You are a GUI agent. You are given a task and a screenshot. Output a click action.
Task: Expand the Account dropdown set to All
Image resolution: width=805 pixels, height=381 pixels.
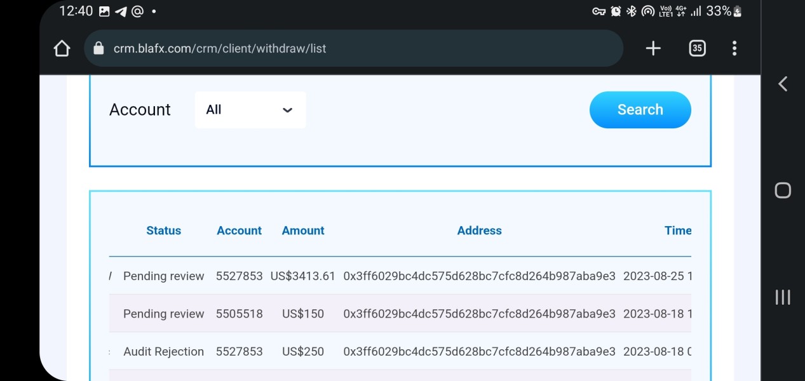pyautogui.click(x=250, y=110)
